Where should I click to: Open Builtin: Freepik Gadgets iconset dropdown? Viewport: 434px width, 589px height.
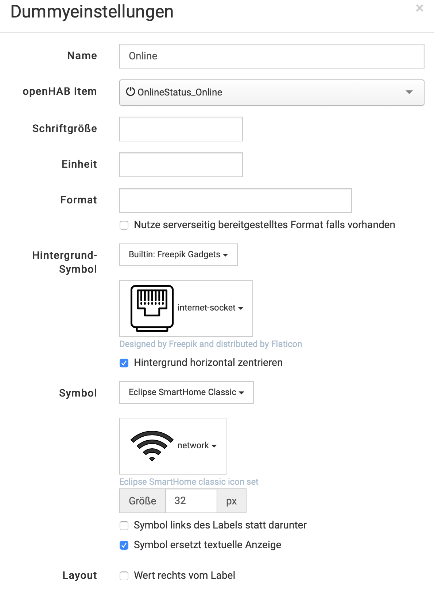coord(178,255)
